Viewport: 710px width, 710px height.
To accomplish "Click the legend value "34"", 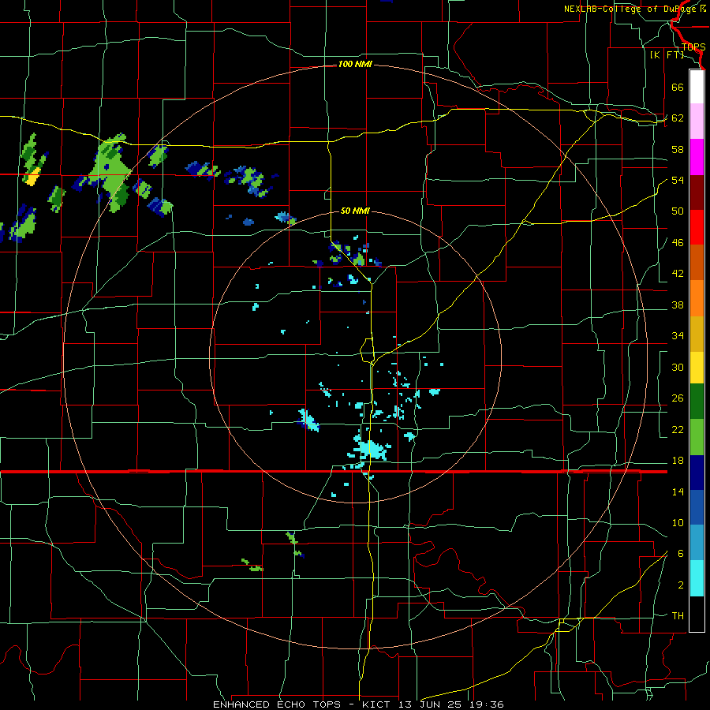I will [x=678, y=335].
